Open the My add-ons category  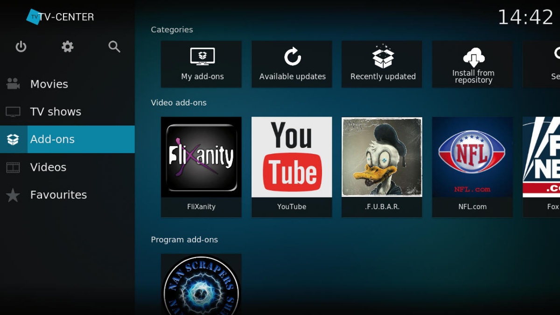coord(201,64)
